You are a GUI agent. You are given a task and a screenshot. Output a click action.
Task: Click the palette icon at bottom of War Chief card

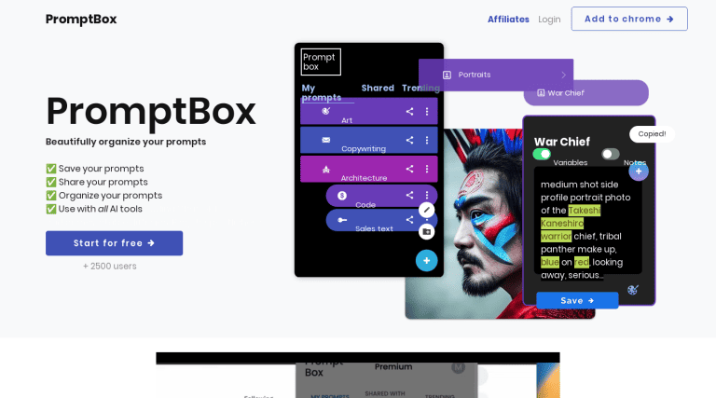632,290
